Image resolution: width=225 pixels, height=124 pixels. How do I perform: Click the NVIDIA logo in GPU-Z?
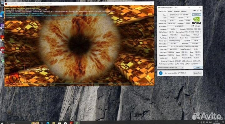[x=197, y=21]
